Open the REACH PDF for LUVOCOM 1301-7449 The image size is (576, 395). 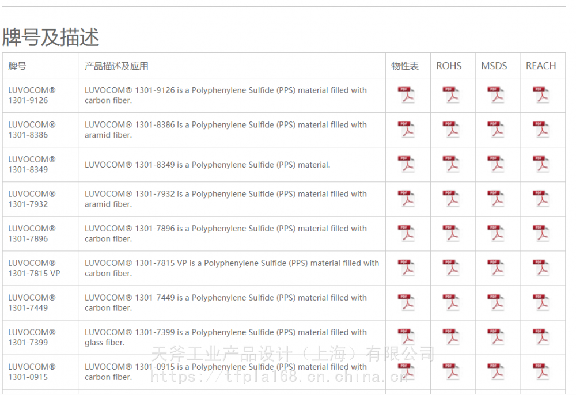coord(541,302)
